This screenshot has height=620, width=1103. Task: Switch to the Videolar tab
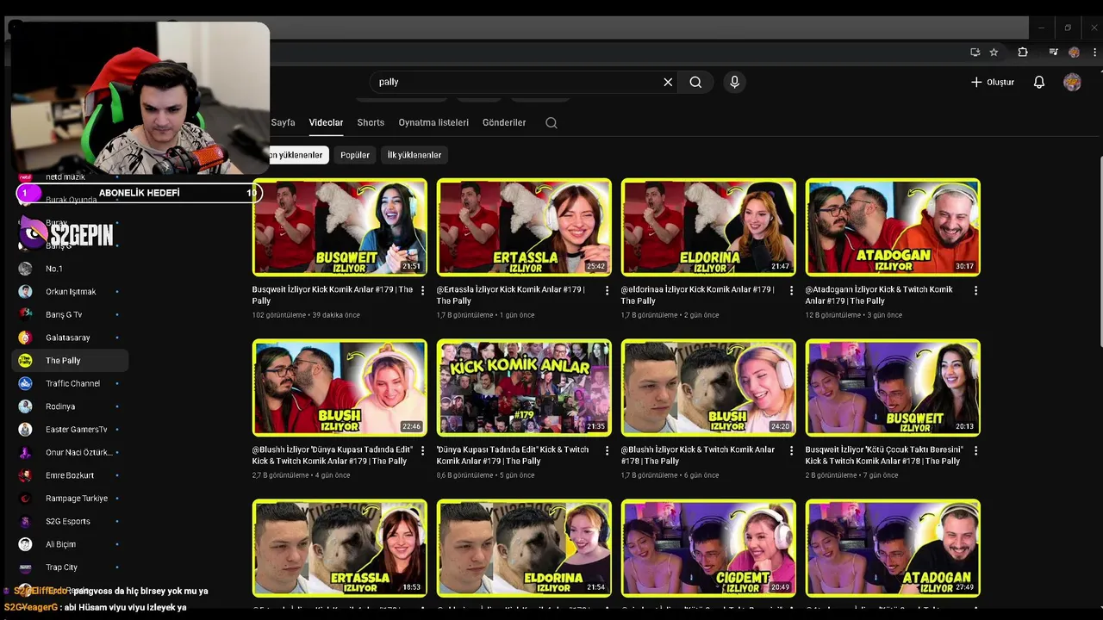(x=326, y=122)
